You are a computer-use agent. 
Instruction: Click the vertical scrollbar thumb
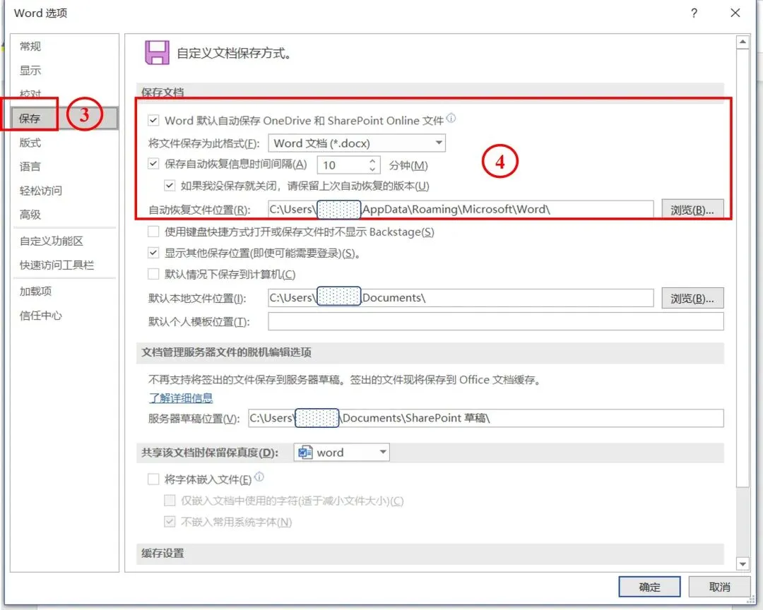click(x=743, y=268)
